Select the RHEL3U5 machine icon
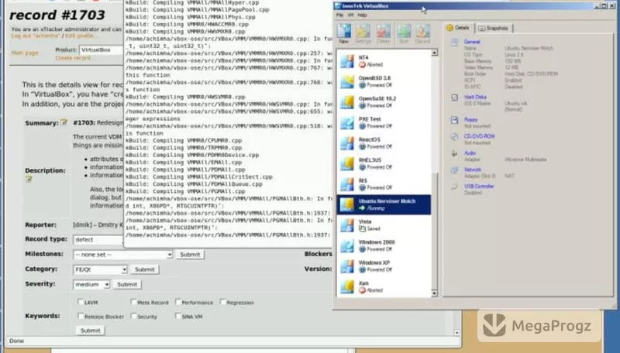Viewport: 620px width, 353px height. 346,163
